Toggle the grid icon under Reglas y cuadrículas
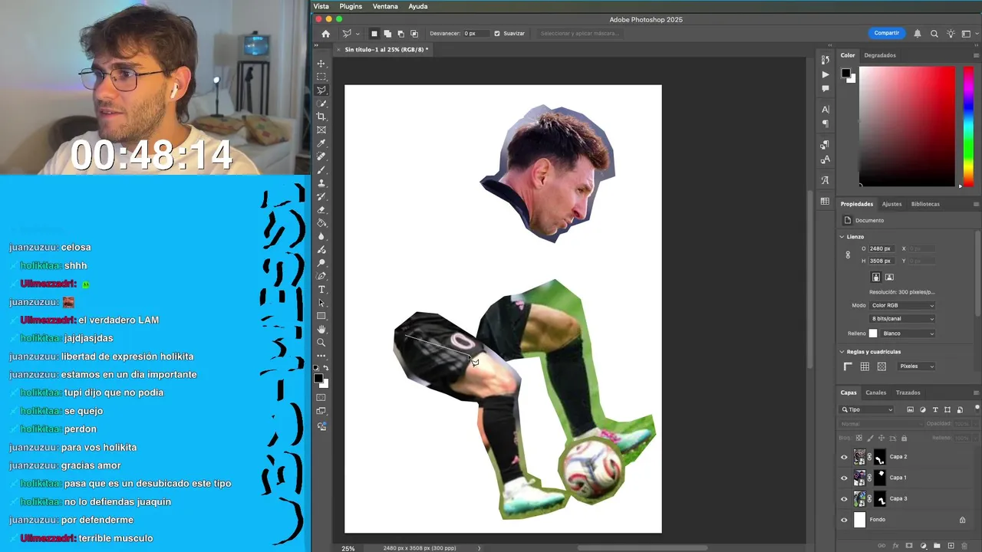Image resolution: width=982 pixels, height=552 pixels. point(865,366)
